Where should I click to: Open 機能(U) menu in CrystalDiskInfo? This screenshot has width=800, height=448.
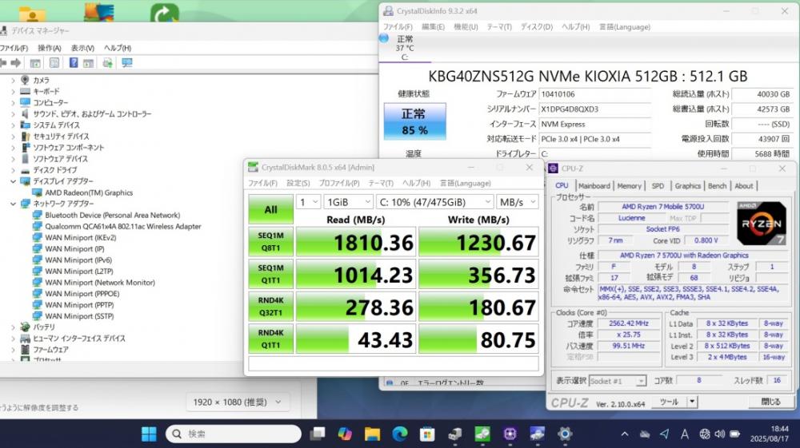point(466,27)
